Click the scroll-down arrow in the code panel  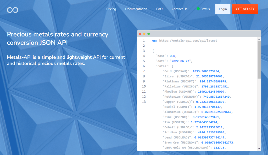click(x=259, y=149)
